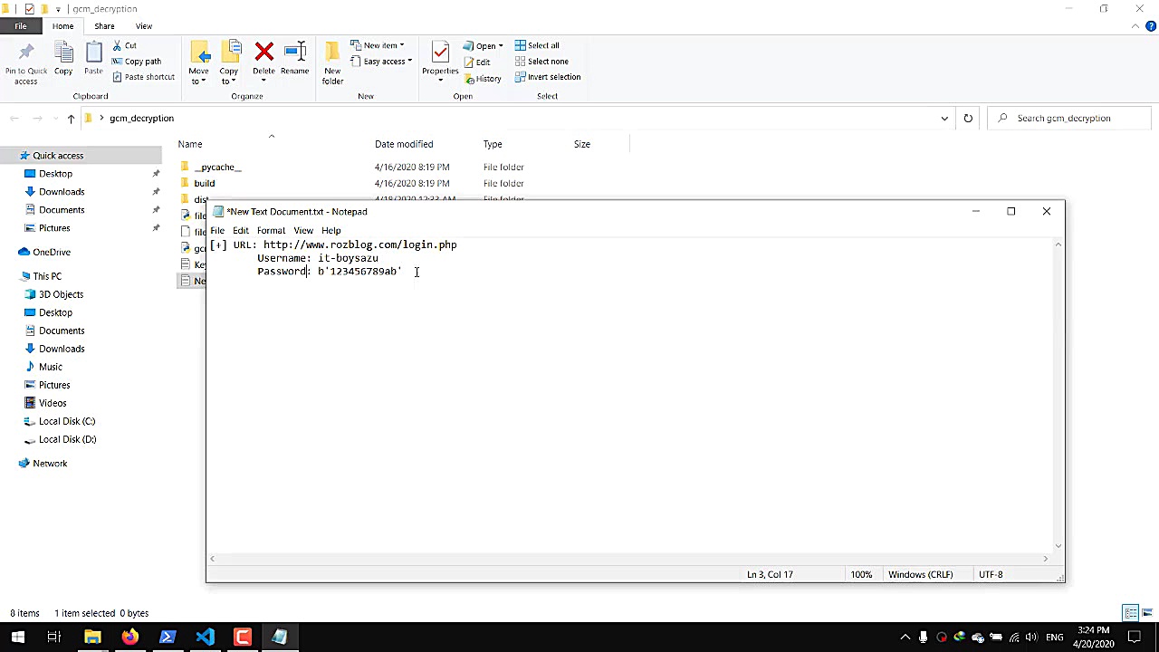Click Select none in ribbon

tap(541, 62)
